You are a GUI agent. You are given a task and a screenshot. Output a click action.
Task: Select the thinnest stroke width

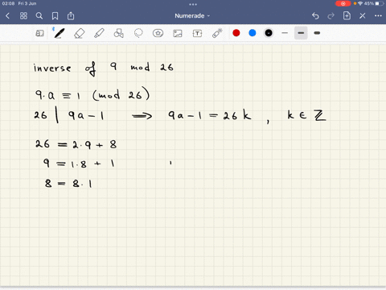point(285,33)
